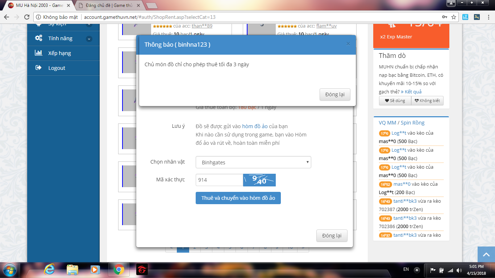Screen dimensions: 495x278
Task: Click the taskbar volume speaker icon
Action: pos(459,270)
